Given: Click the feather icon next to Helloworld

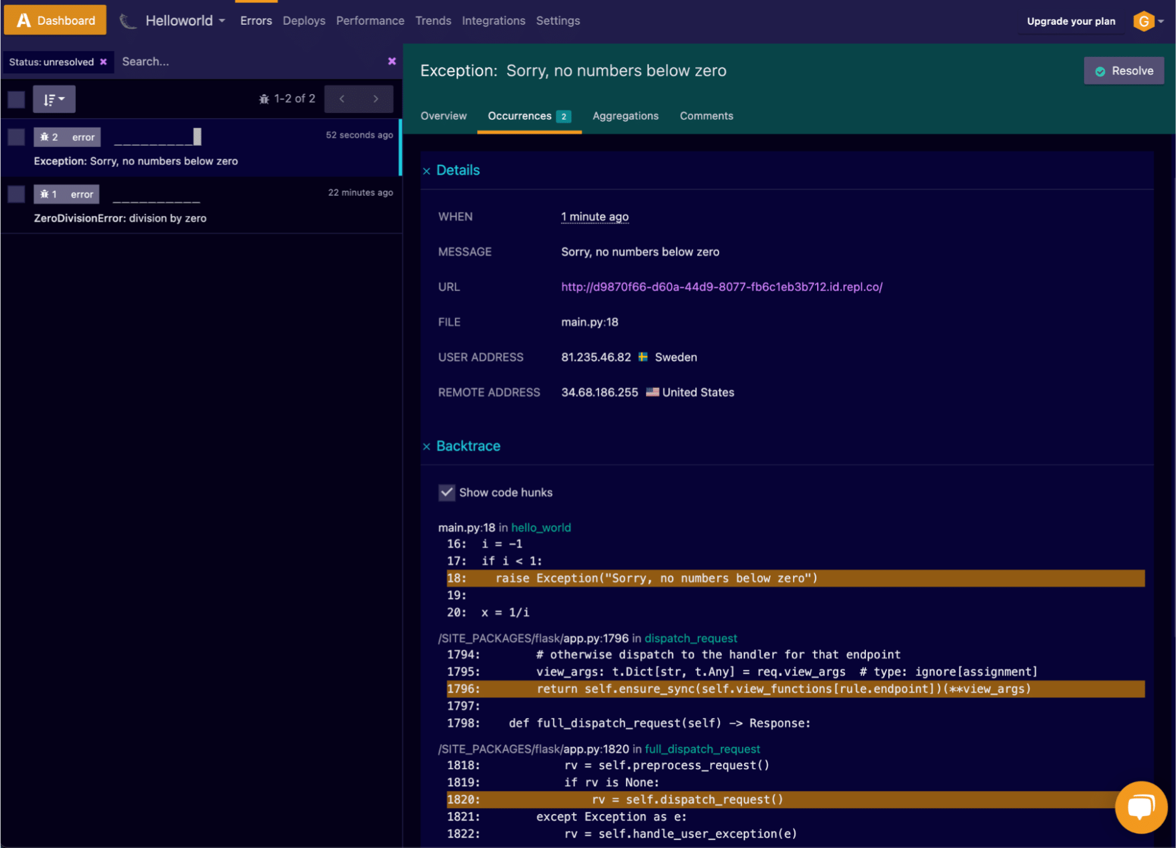Looking at the screenshot, I should tap(128, 19).
